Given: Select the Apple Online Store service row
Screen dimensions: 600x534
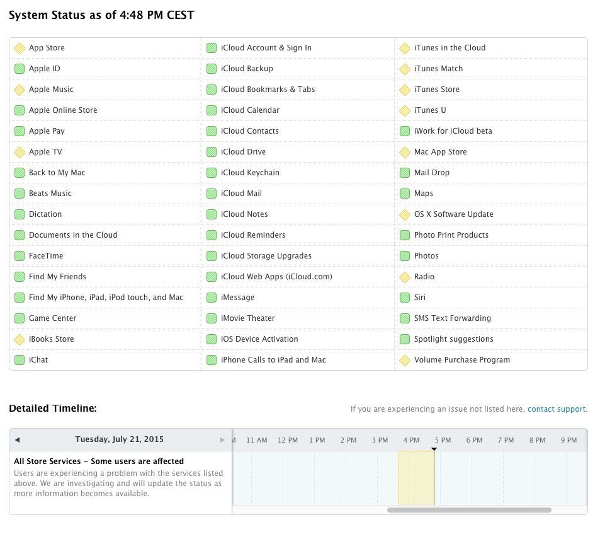Looking at the screenshot, I should [x=105, y=110].
